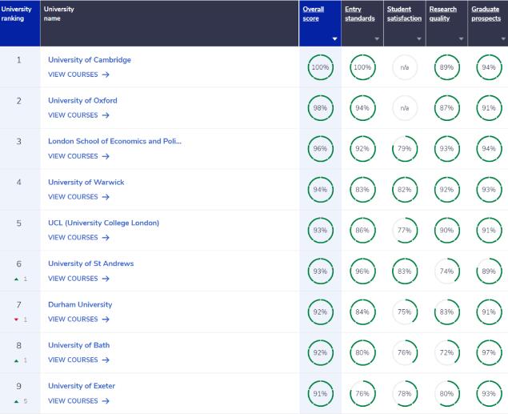Click Oxford 98% overall score ring
508x414 pixels.
tap(321, 108)
